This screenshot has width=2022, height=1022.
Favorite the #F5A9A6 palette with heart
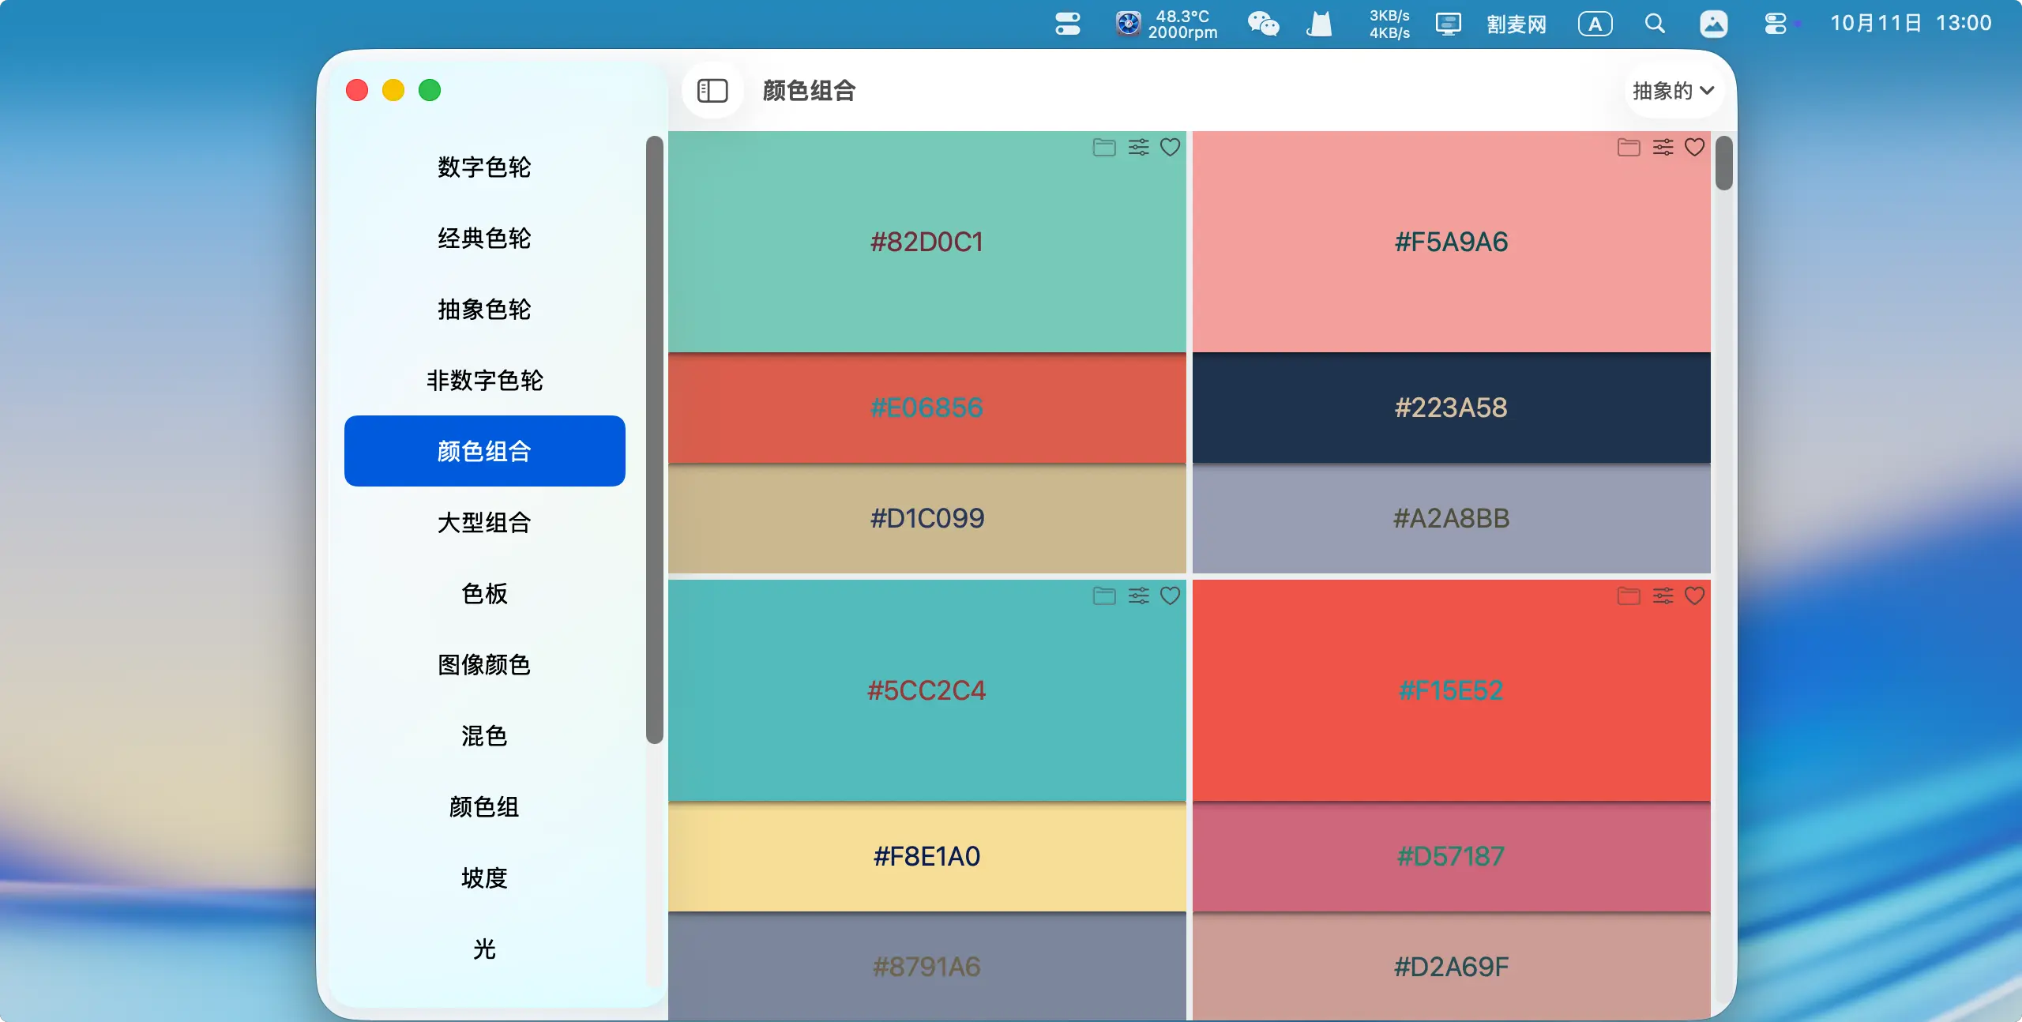pyautogui.click(x=1694, y=148)
